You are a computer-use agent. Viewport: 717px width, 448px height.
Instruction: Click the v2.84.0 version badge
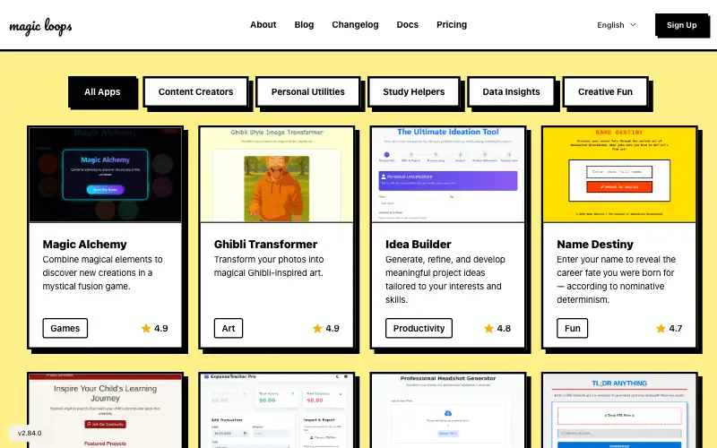click(x=30, y=433)
